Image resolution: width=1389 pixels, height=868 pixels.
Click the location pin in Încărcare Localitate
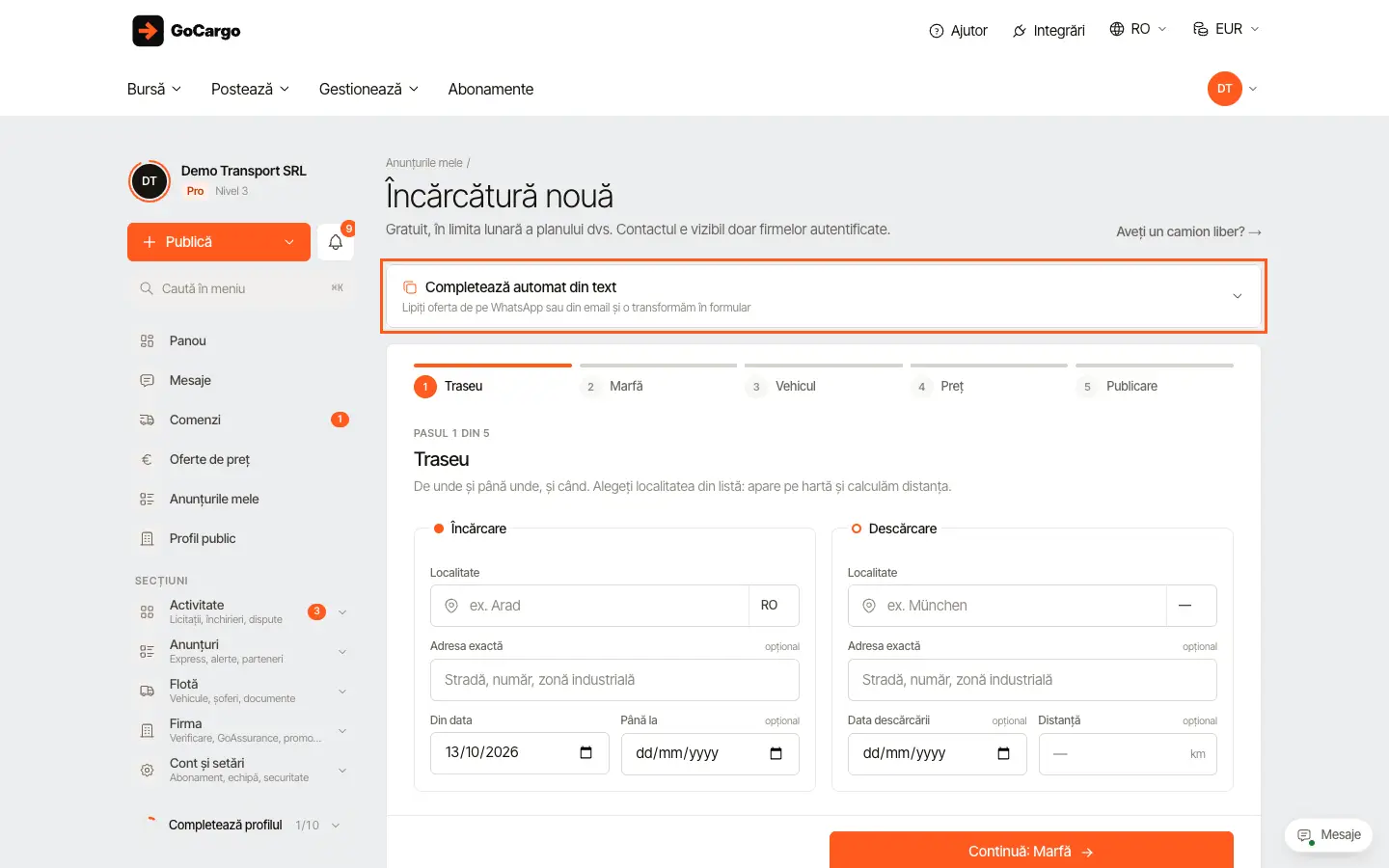pyautogui.click(x=450, y=606)
